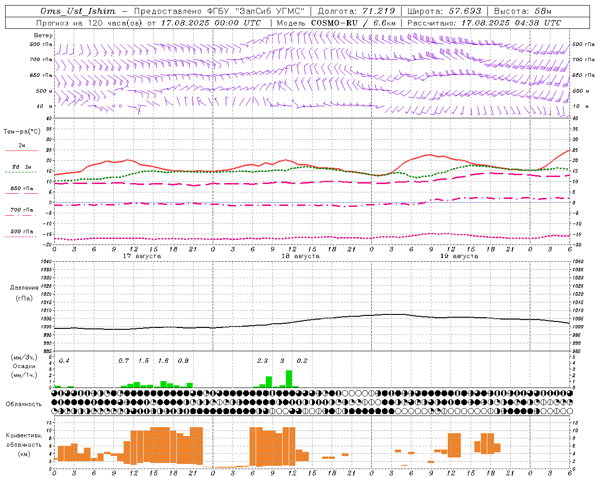Image resolution: width=597 pixels, height=477 pixels.
Task: Click the green dashed Td 2м legend line
Action: click(21, 172)
